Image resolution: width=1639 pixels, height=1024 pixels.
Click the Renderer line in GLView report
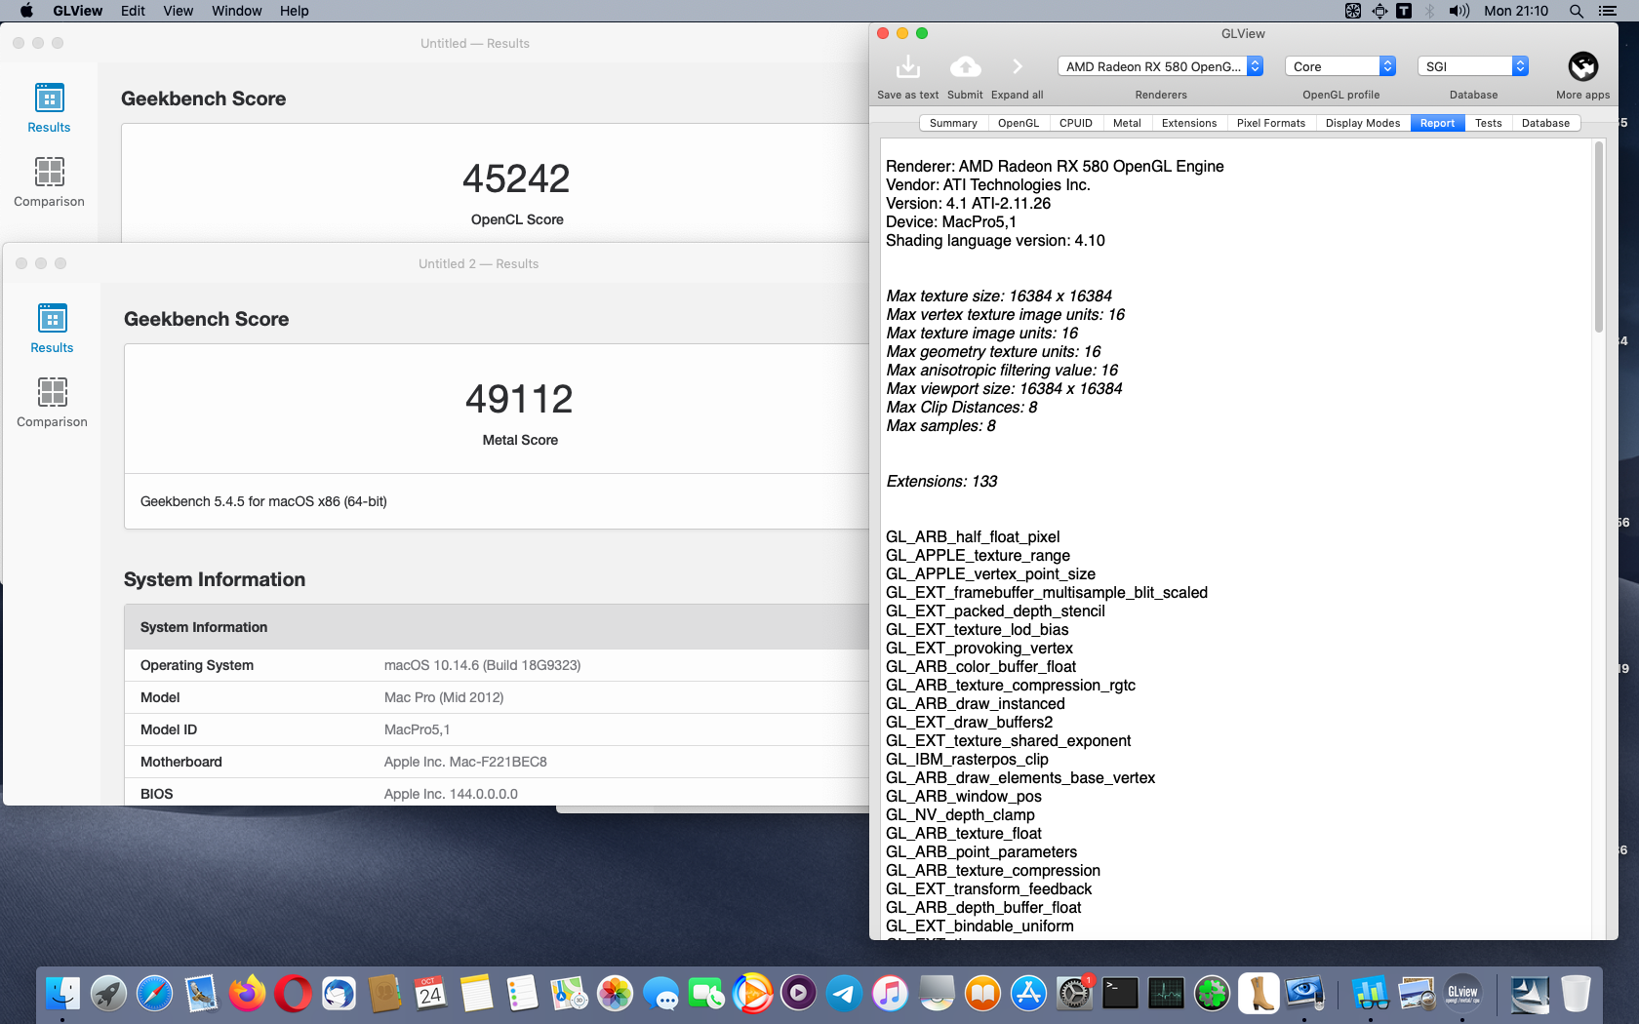(x=1055, y=166)
